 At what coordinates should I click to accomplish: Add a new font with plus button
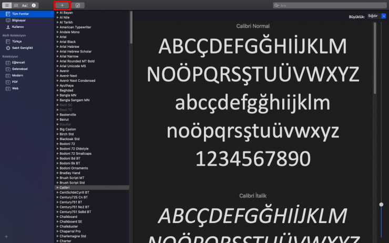pos(62,5)
